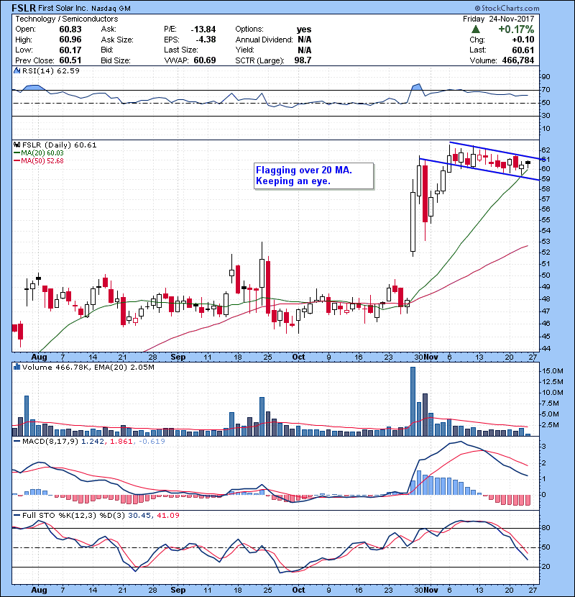Click the MACD histogram value -0.619
575x597 pixels.
pyautogui.click(x=152, y=442)
